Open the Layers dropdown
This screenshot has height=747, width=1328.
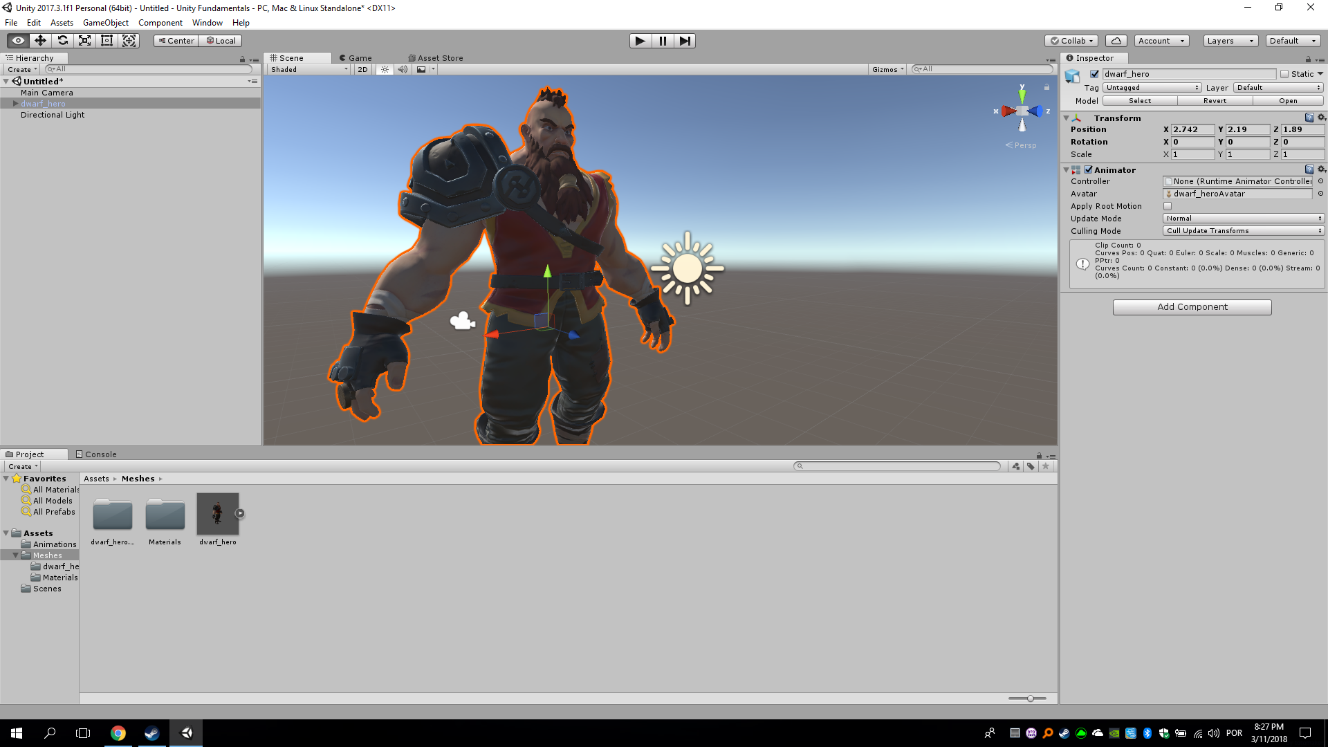(x=1230, y=41)
